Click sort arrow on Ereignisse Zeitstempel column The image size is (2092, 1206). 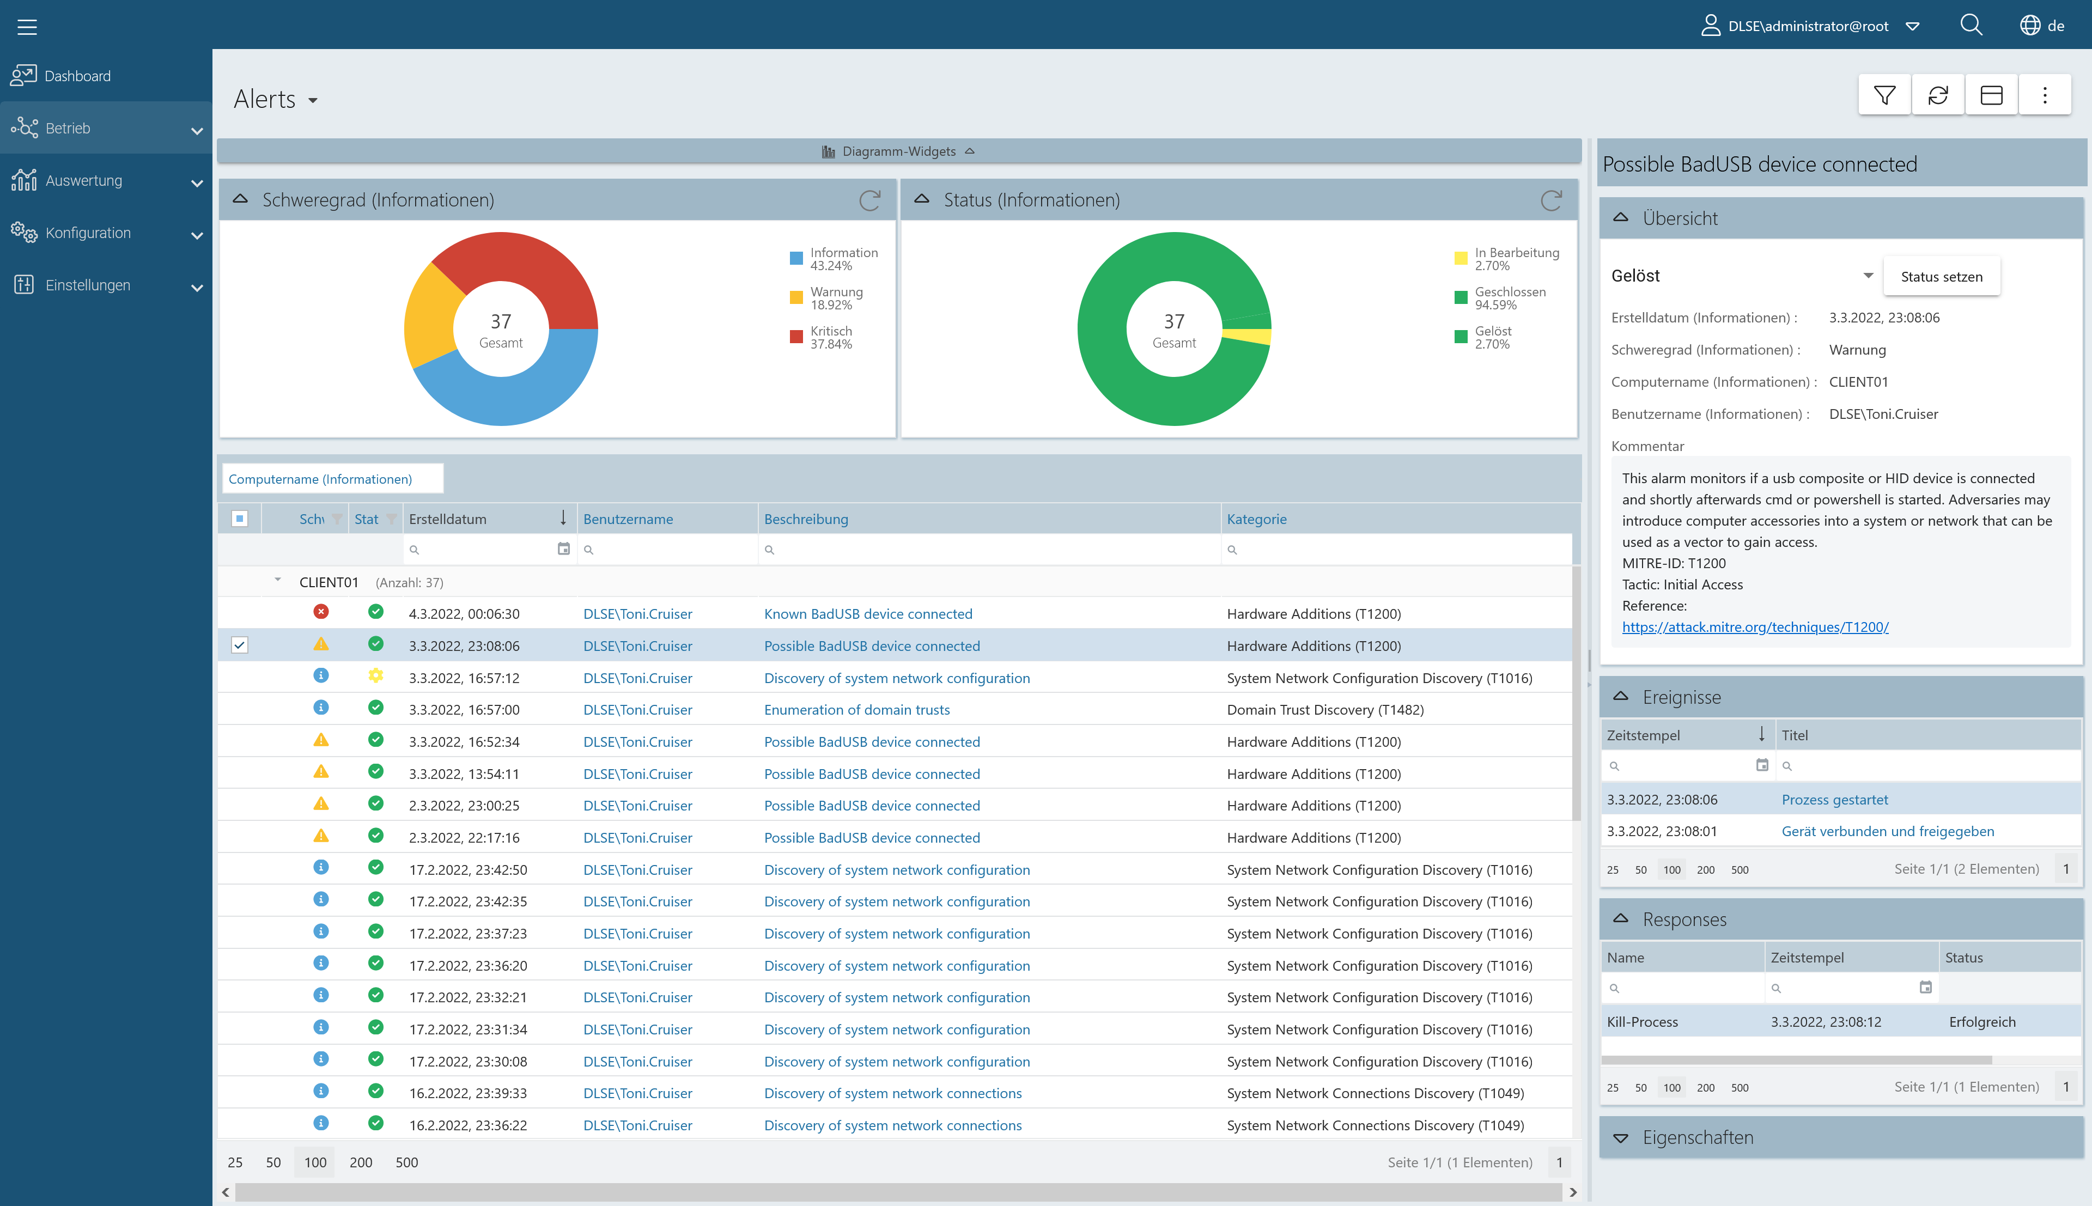[1761, 734]
